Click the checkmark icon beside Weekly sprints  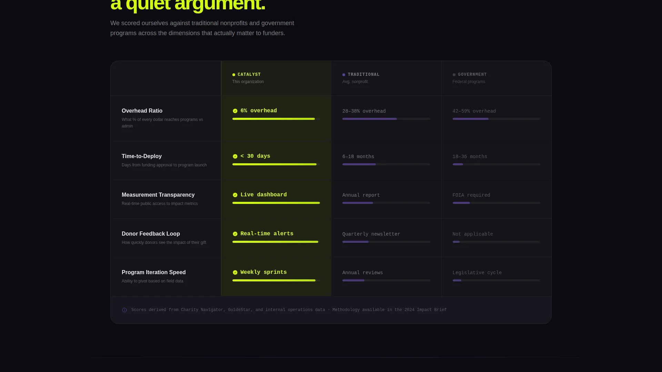tap(235, 272)
